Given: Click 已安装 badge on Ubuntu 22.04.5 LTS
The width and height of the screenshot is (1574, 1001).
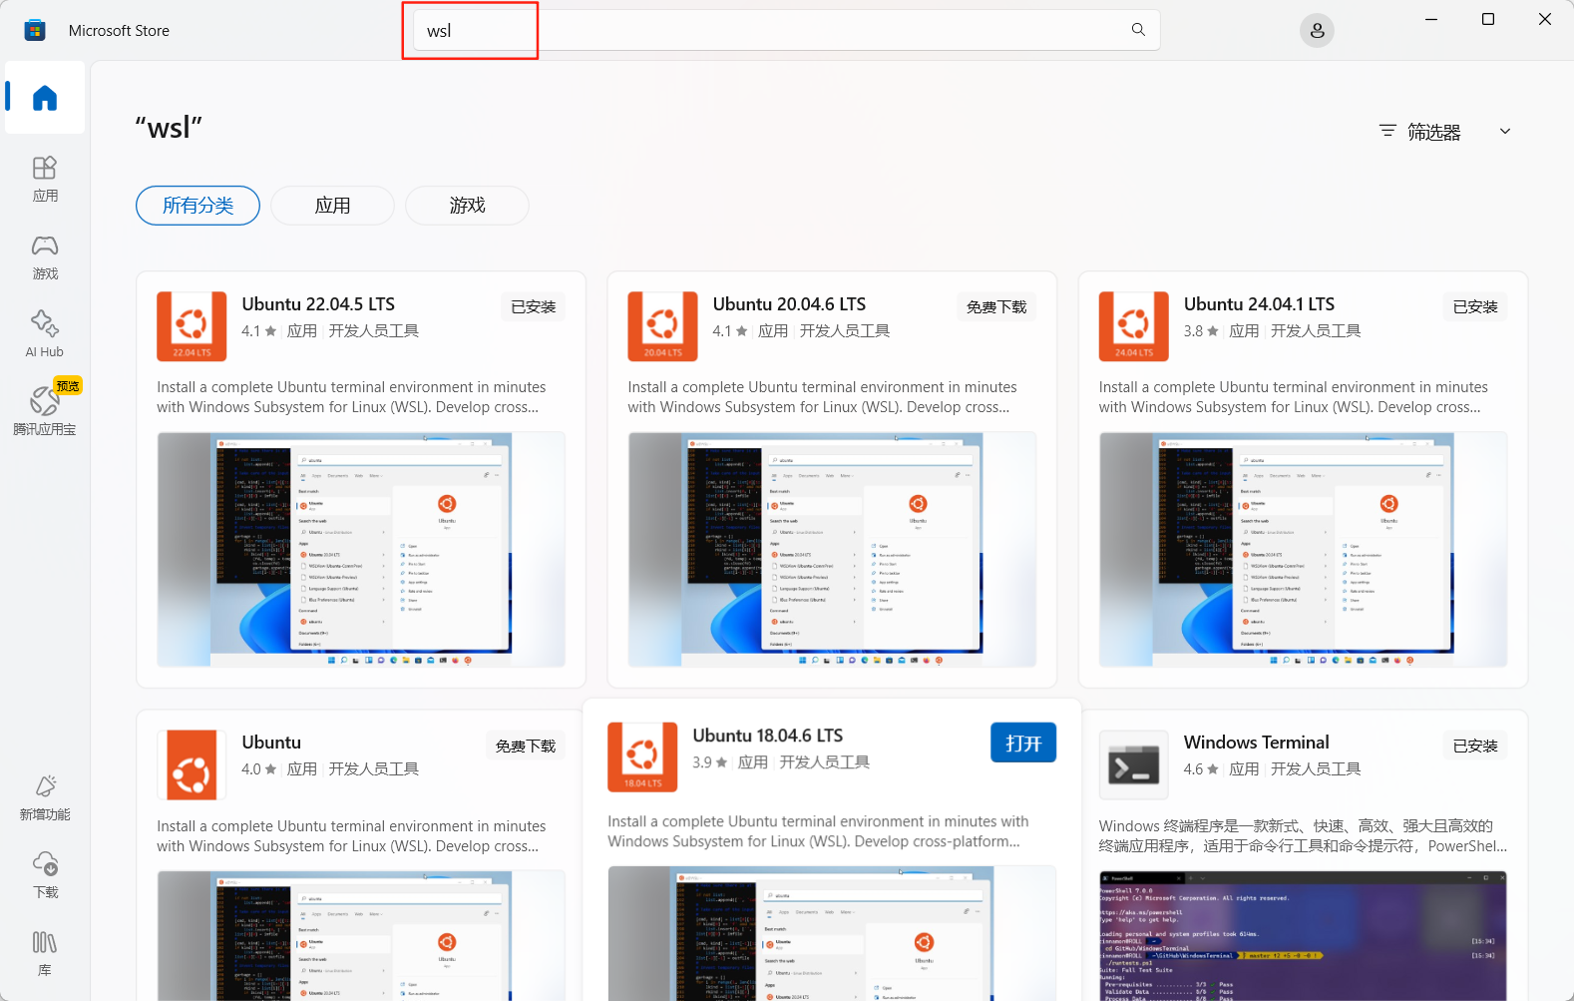Looking at the screenshot, I should pyautogui.click(x=533, y=307).
